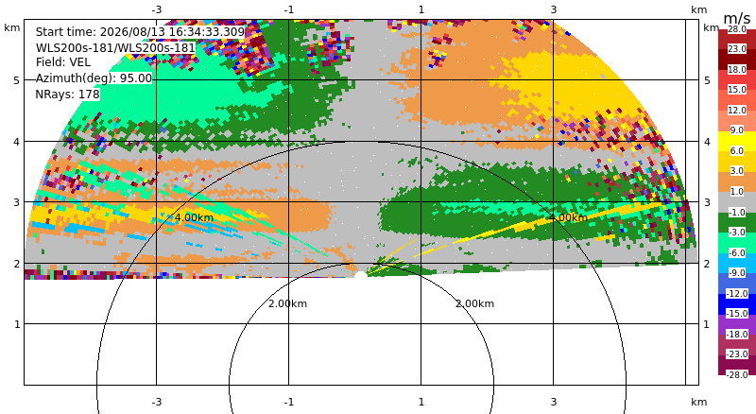Click the top axis tick label 3
This screenshot has width=756, height=414.
554,9
